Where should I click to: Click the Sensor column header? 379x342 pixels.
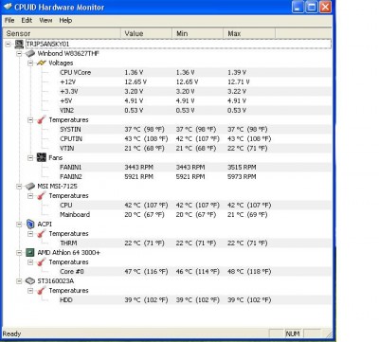62,33
